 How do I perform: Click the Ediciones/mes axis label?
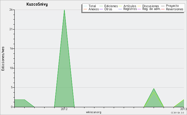point(3,59)
